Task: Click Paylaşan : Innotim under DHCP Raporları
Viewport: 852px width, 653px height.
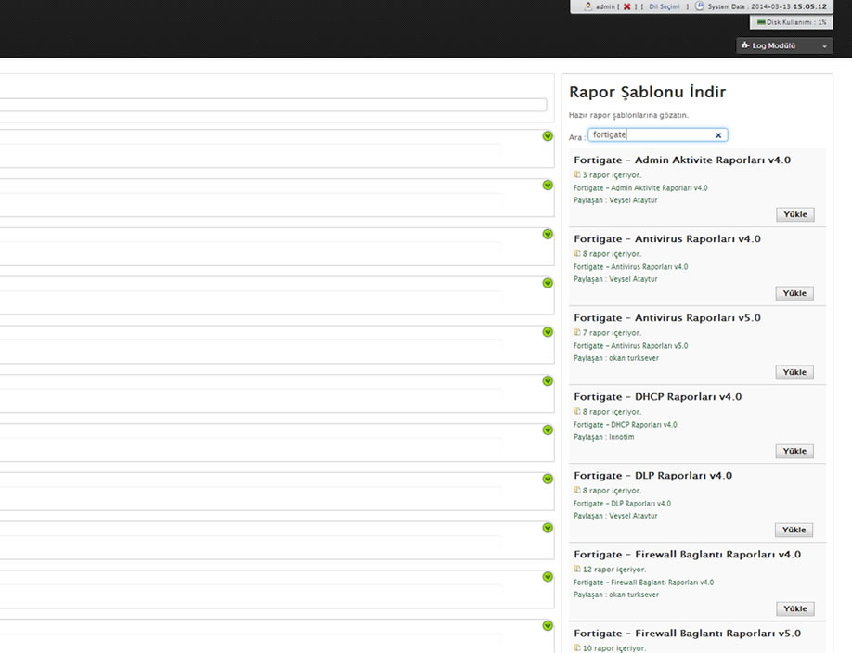Action: 603,437
